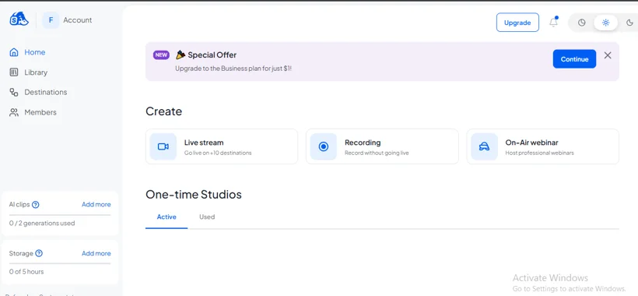Click the Storage usage bar
Screen dimensions: 638x296
pos(60,263)
